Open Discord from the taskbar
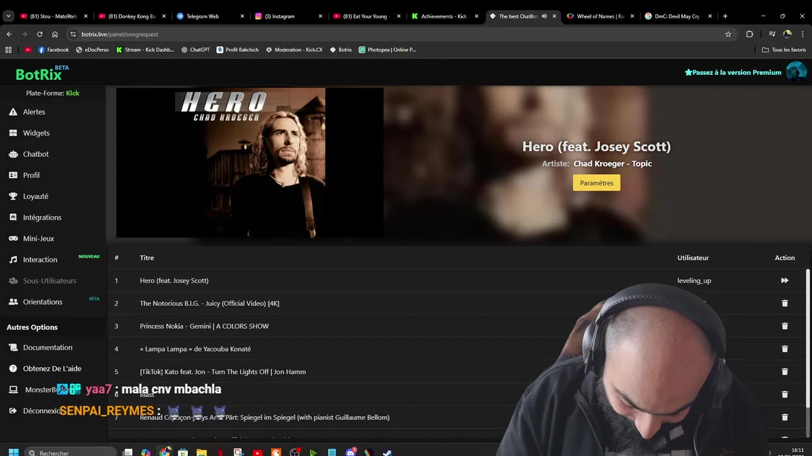This screenshot has width=812, height=456. 351,452
